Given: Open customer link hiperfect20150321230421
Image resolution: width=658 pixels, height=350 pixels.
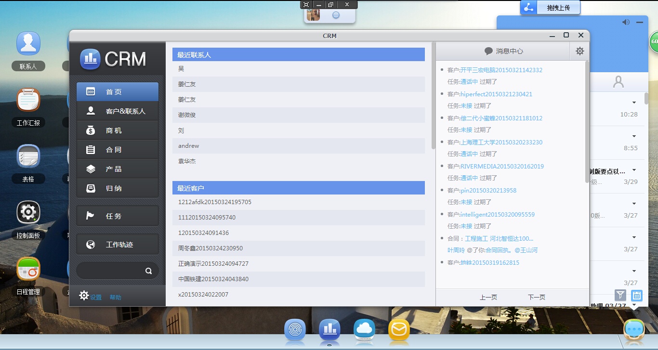Looking at the screenshot, I should 497,94.
